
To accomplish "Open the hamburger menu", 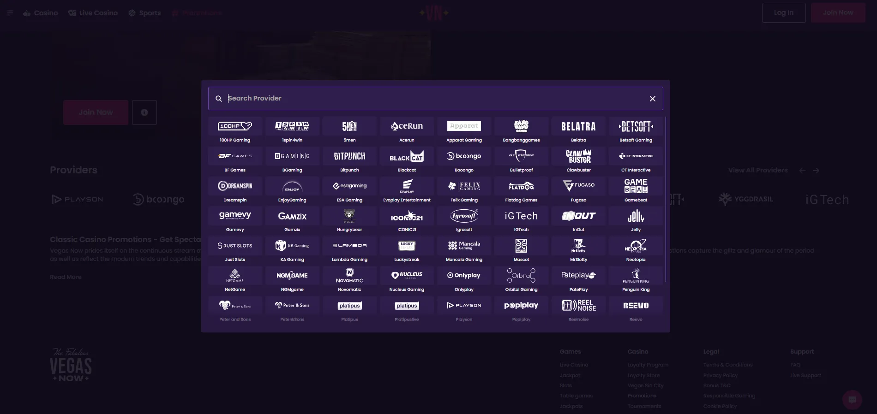I will (x=10, y=13).
